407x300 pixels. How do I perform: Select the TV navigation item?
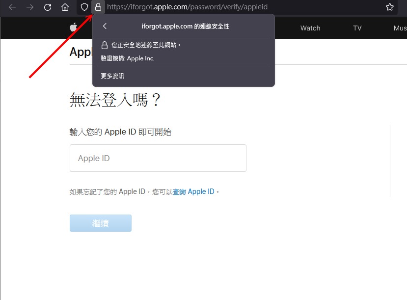[x=357, y=28]
